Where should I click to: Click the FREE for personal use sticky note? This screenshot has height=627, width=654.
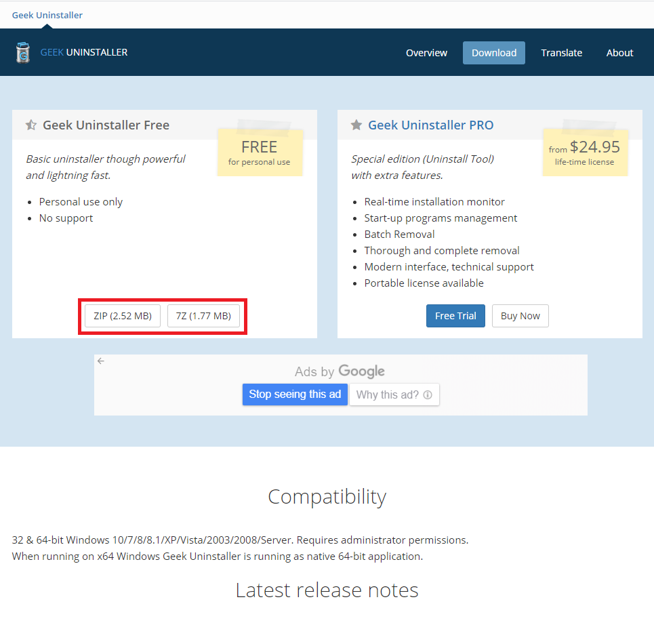(260, 153)
